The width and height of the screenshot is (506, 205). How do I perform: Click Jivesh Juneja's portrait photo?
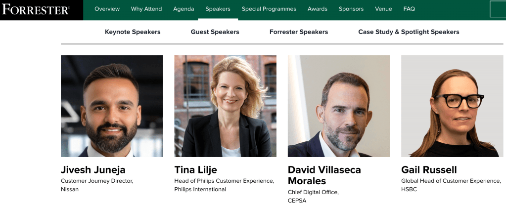click(x=112, y=106)
